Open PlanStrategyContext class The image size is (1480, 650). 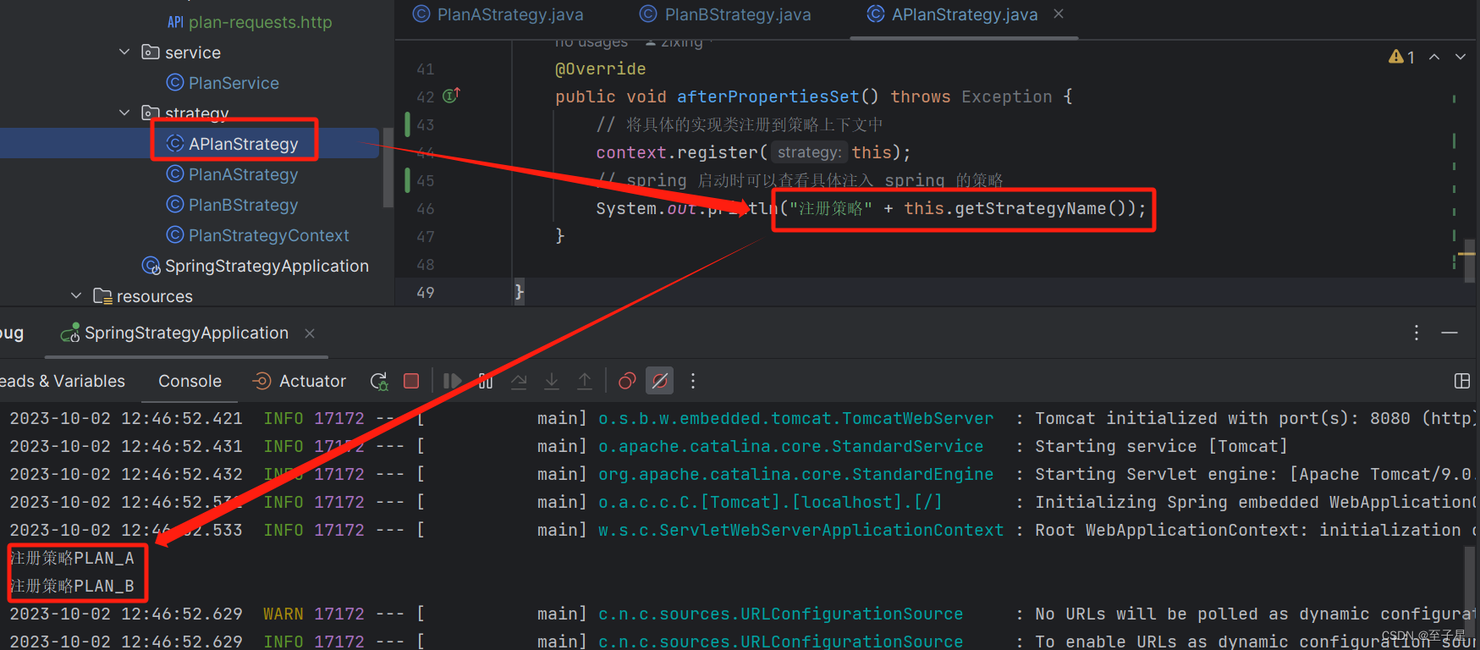(258, 235)
